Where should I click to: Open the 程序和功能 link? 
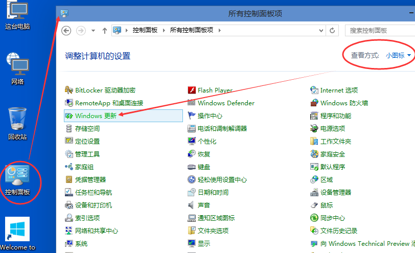335,116
